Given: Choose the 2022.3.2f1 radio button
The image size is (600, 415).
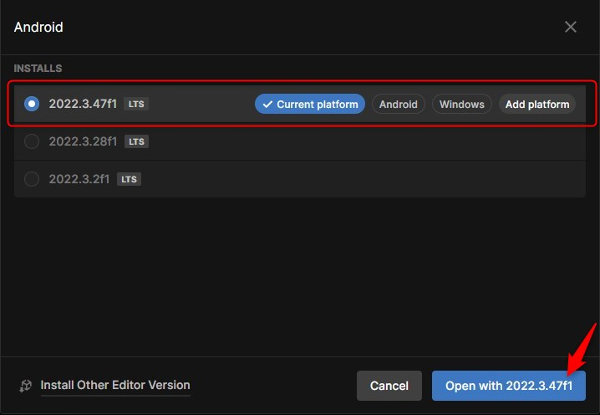Looking at the screenshot, I should click(x=32, y=178).
